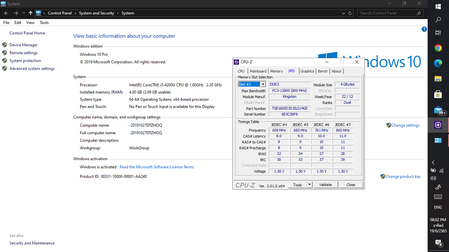
Task: Show hidden system tray icons
Action: pos(433,162)
